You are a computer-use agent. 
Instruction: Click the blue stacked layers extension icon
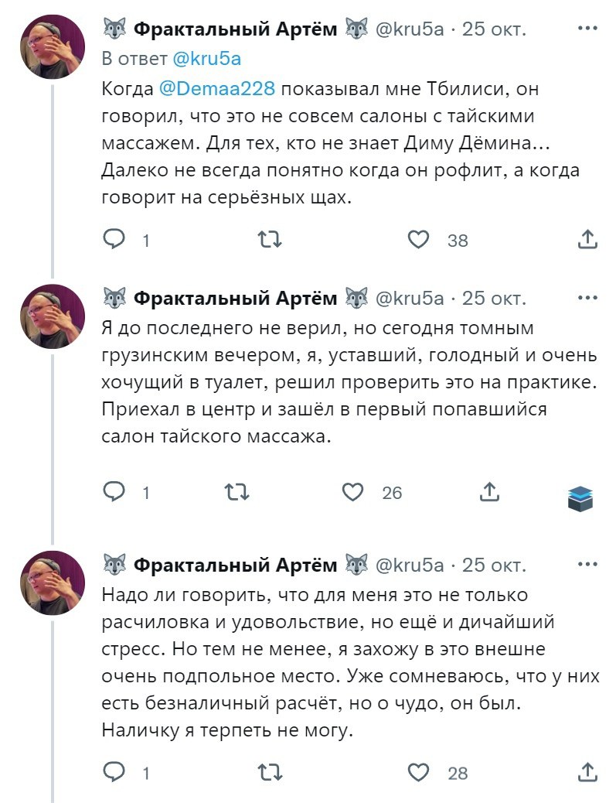pyautogui.click(x=580, y=499)
